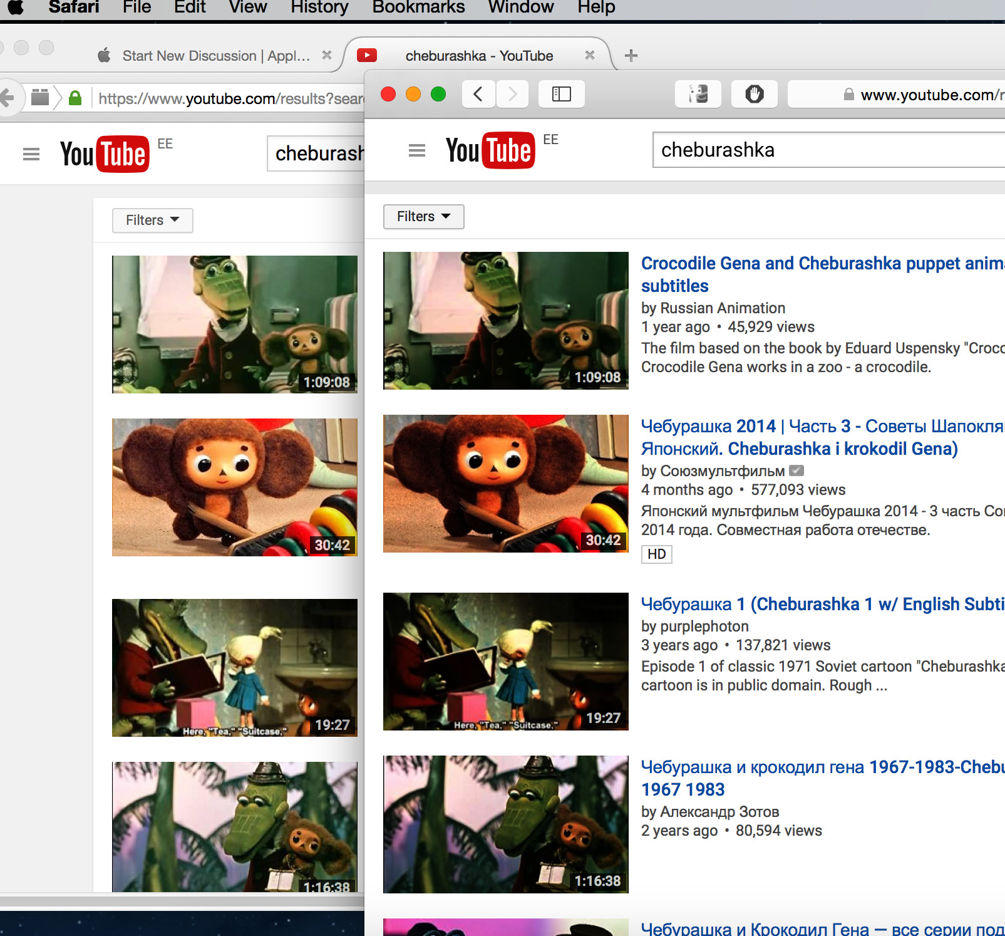This screenshot has height=936, width=1005.
Task: Open Чебурашка и крокодил гена 1967-1983 title
Action: [823, 778]
